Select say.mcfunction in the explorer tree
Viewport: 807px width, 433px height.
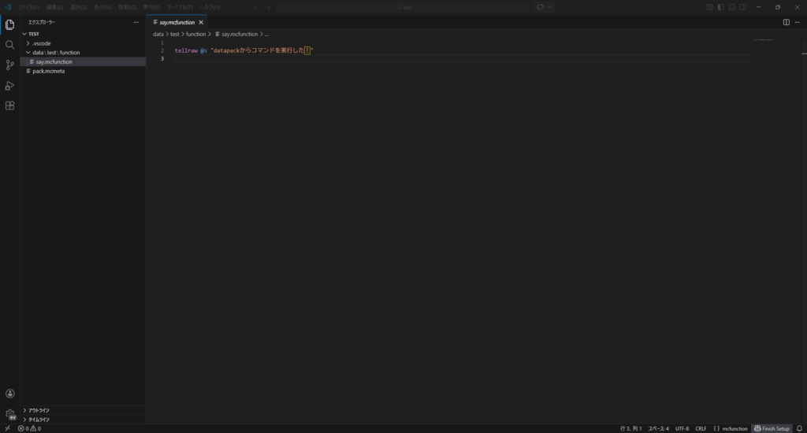point(83,61)
